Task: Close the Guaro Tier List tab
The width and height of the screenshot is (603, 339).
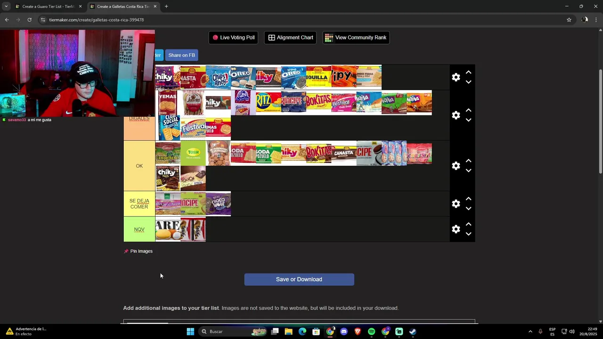Action: [80, 7]
